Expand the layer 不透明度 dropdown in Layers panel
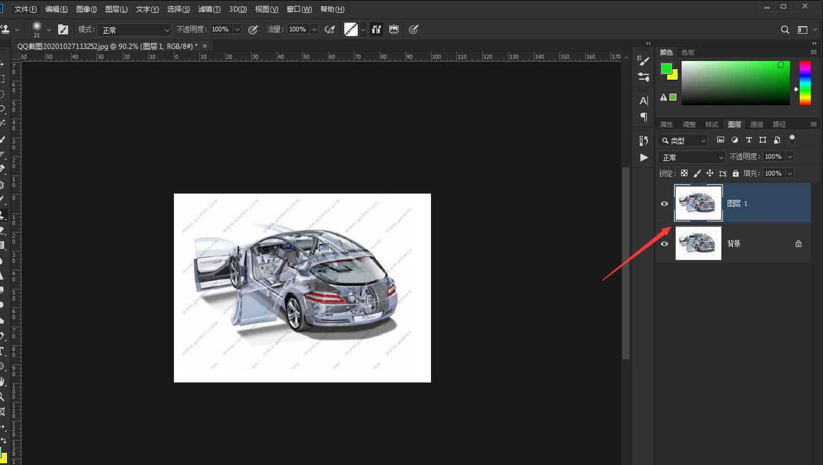Image resolution: width=823 pixels, height=465 pixels. click(x=790, y=156)
